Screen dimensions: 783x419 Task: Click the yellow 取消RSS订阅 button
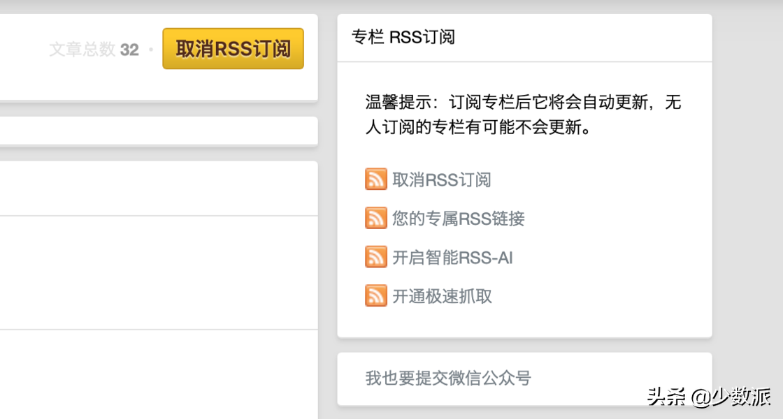coord(233,49)
